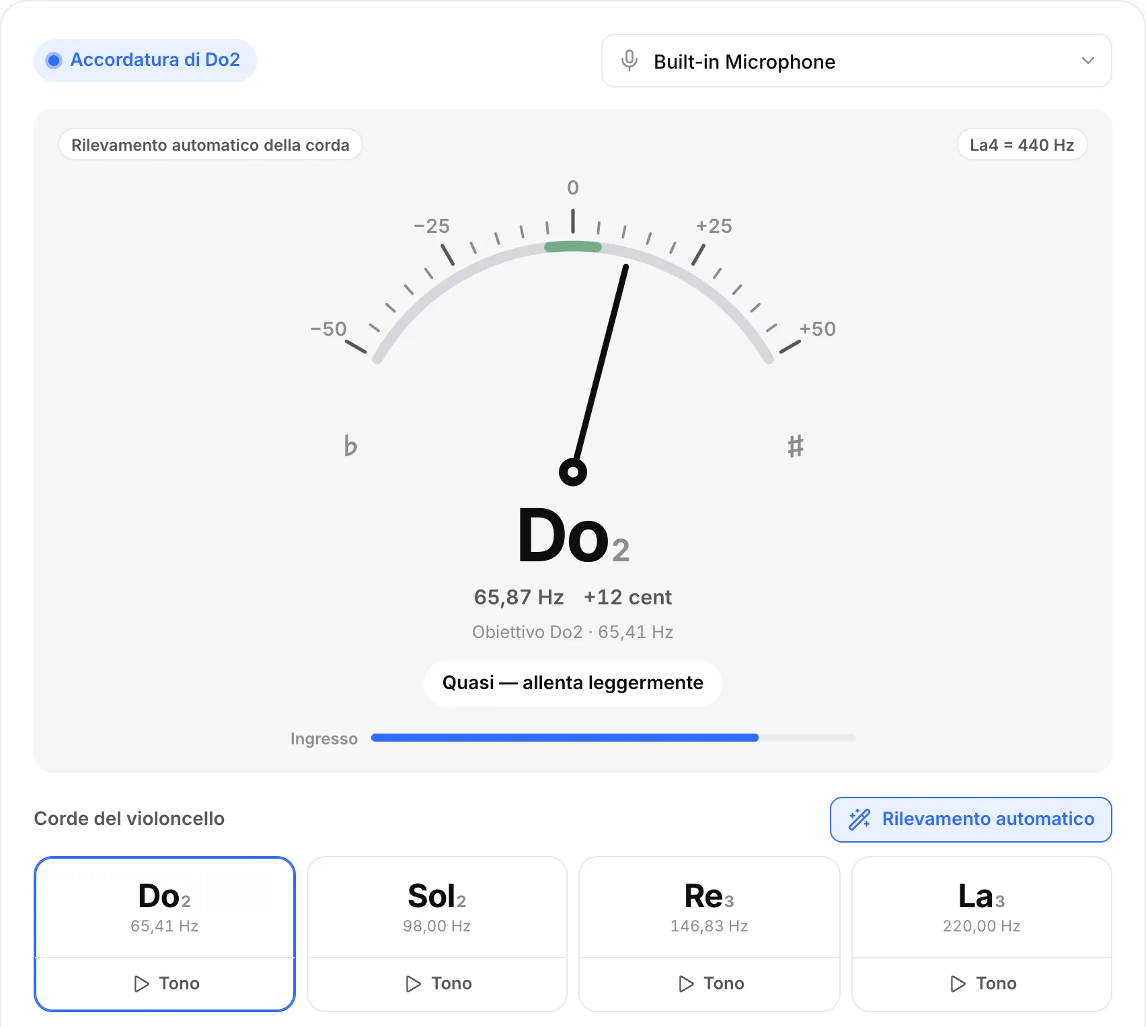Click the 0 center gauge label
Viewport: 1146px width, 1027px height.
pyautogui.click(x=573, y=188)
